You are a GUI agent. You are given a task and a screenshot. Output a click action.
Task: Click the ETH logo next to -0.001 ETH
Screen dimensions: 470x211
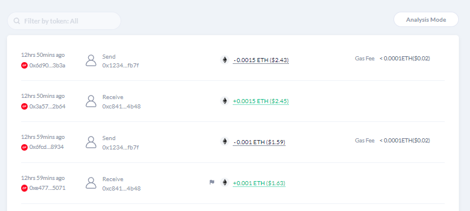[225, 141]
